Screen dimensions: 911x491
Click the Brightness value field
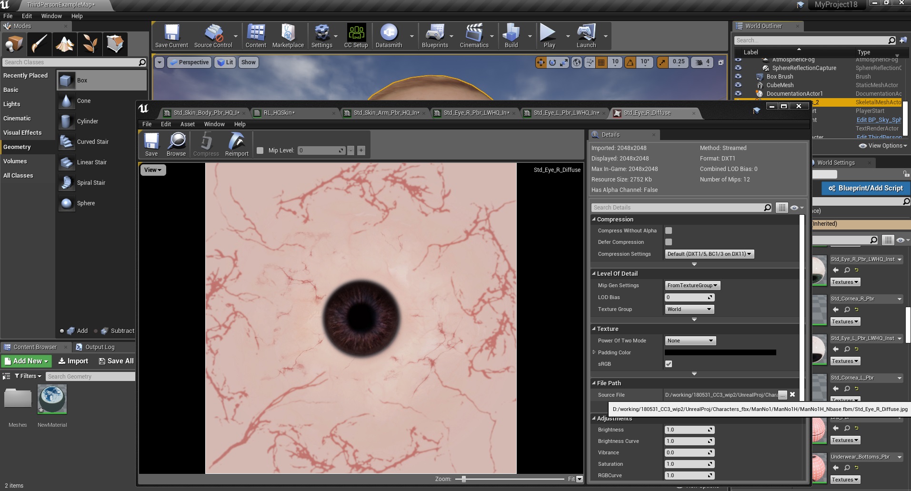pyautogui.click(x=690, y=430)
